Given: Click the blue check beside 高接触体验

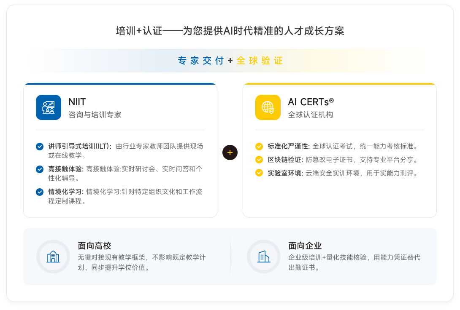Looking at the screenshot, I should click(40, 169).
